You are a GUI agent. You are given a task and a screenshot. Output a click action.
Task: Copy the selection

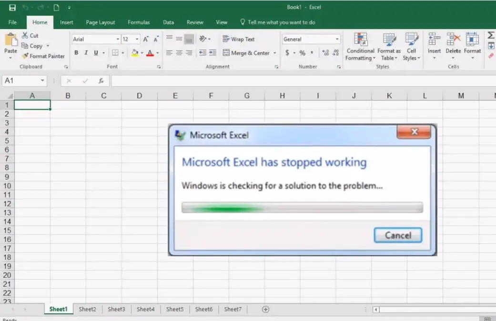tap(31, 46)
